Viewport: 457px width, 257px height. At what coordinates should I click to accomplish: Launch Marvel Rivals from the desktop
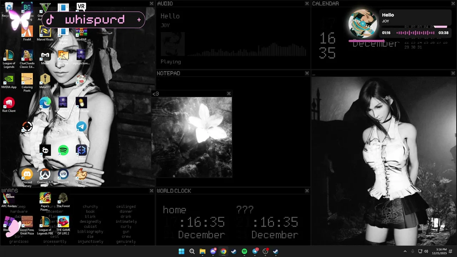45,33
